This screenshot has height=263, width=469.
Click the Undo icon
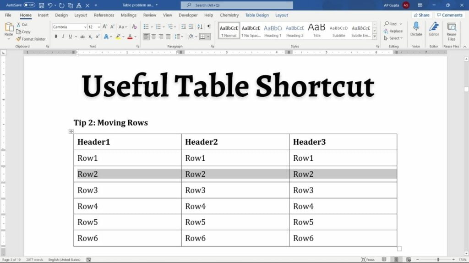pyautogui.click(x=49, y=5)
